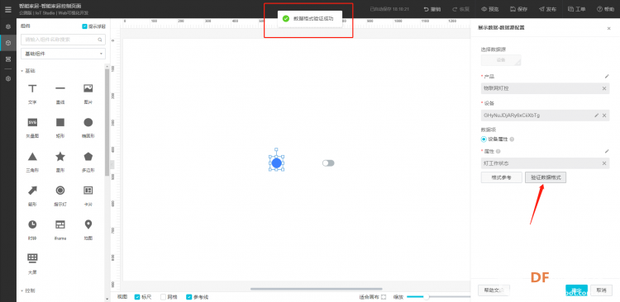Open the hamburger main menu
620x302 pixels.
[8, 9]
